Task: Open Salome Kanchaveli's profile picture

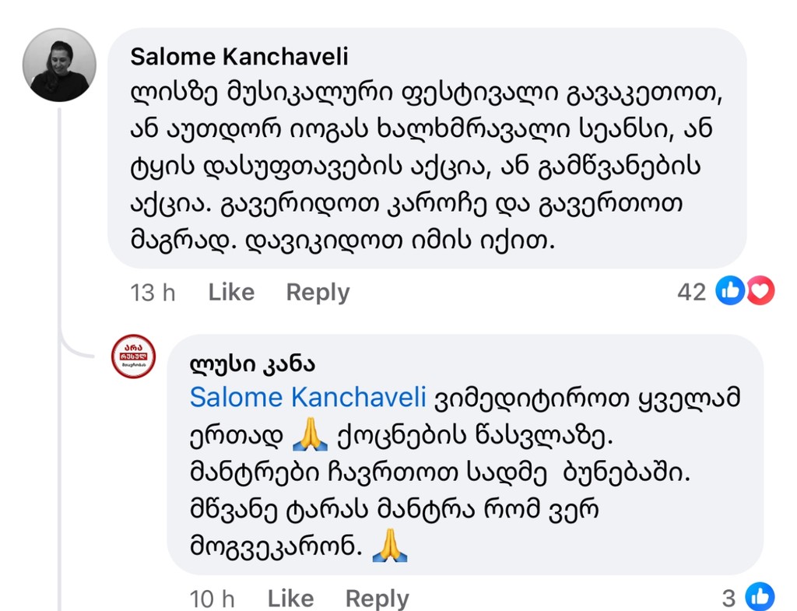Action: pos(59,65)
